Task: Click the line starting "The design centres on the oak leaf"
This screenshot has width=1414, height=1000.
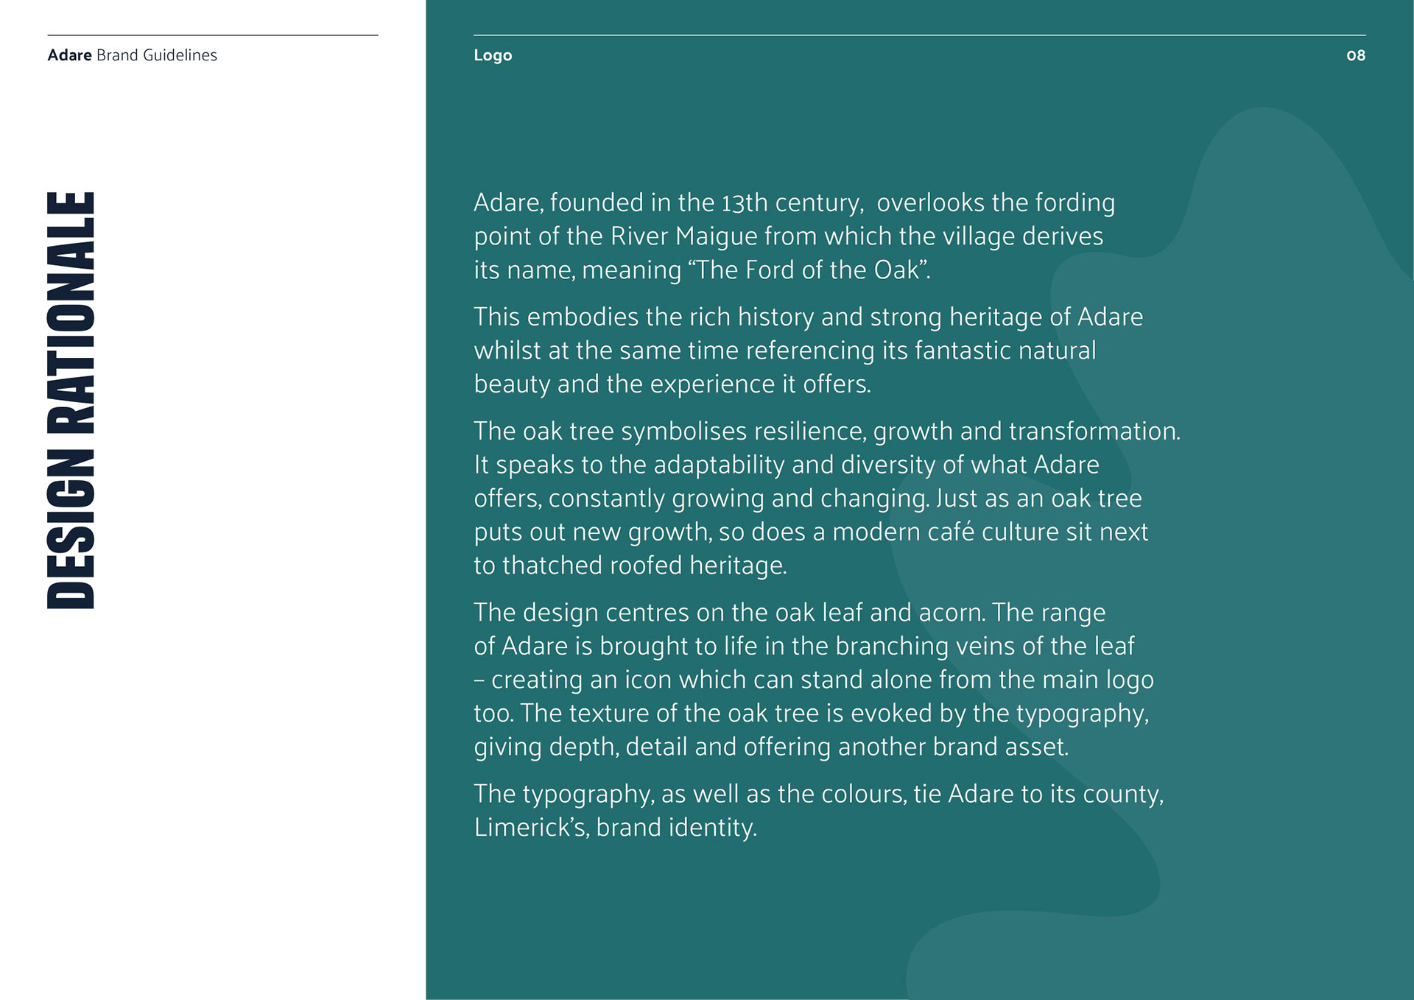Action: point(789,613)
